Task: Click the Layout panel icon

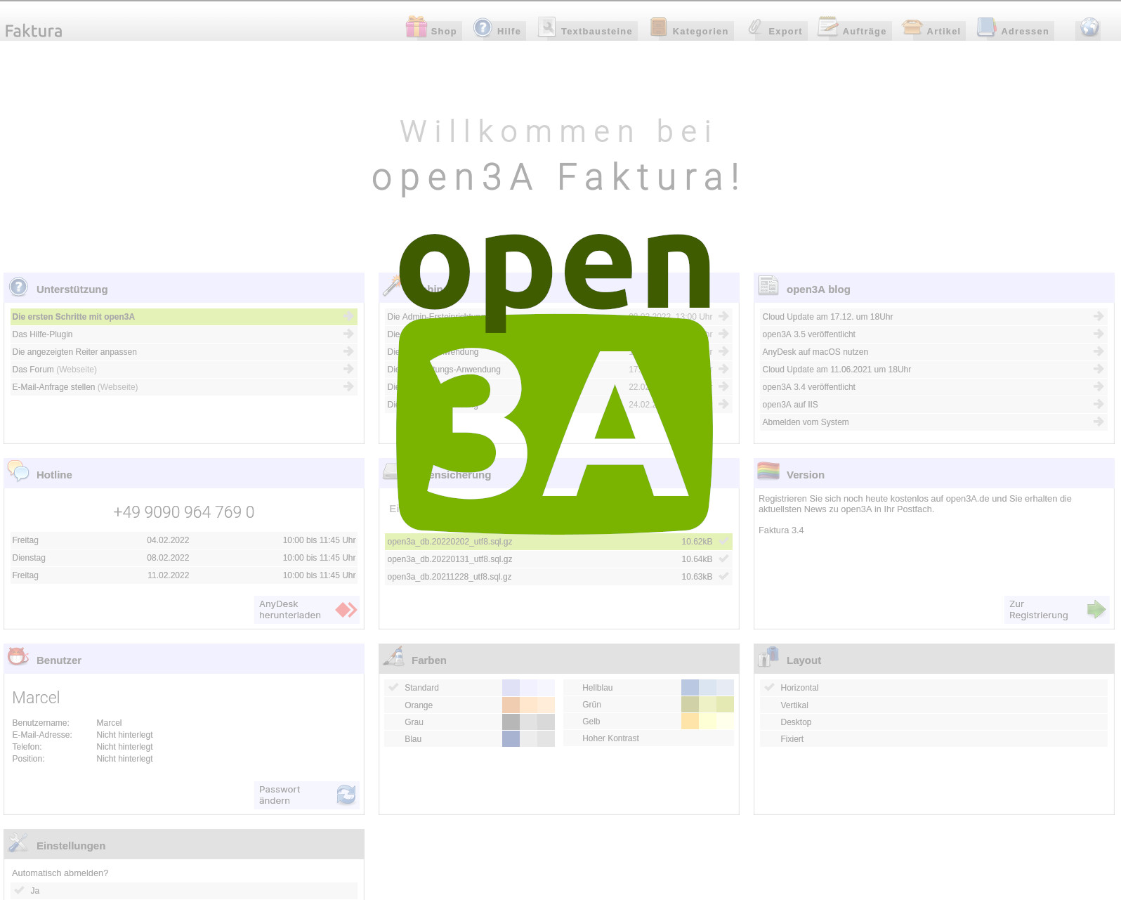Action: [768, 657]
